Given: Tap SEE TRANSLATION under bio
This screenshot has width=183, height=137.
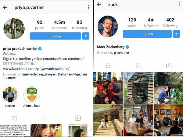Looking at the screenshot, I should pos(19,64).
